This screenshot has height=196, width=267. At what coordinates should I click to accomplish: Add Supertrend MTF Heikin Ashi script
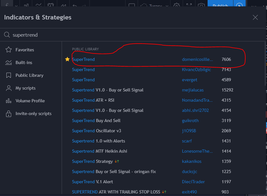tap(99, 151)
